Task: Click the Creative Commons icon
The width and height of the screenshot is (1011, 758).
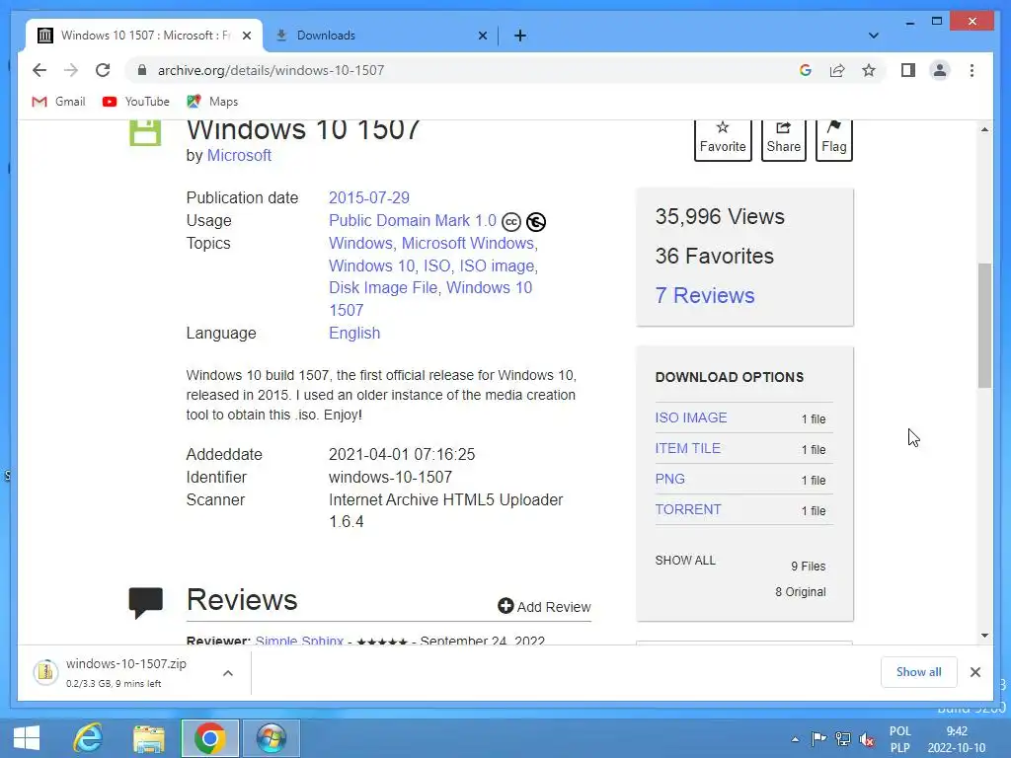Action: pyautogui.click(x=511, y=222)
